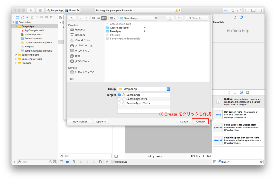Viewport: 276px width, 181px height.
Task: Show the Quick Help inspector icon
Action: click(241, 17)
